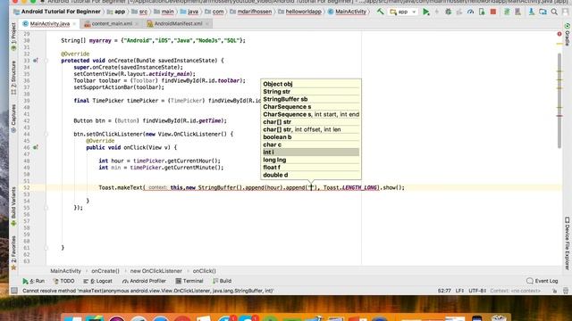Click 'onCreate()' in editor breadcrumbs
The width and height of the screenshot is (572, 321).
[x=105, y=271]
